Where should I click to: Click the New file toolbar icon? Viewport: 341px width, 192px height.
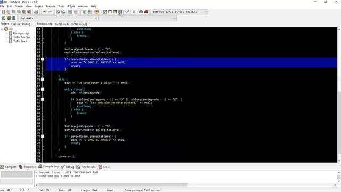[4, 12]
